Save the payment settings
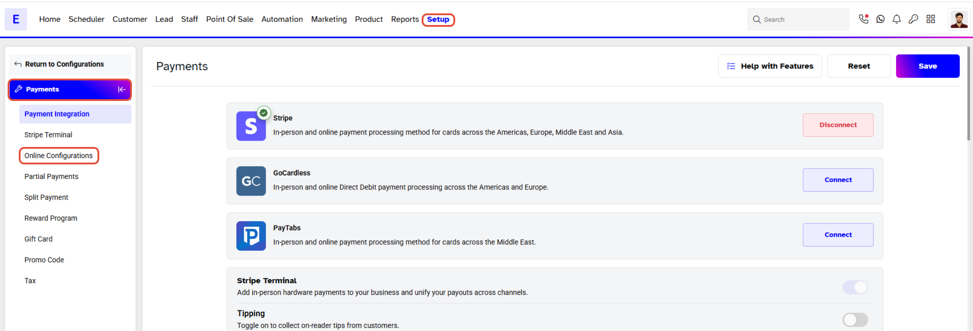Image resolution: width=973 pixels, height=331 pixels. point(928,66)
